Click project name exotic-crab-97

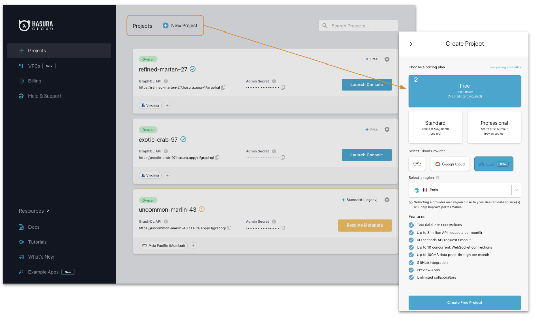pos(158,140)
